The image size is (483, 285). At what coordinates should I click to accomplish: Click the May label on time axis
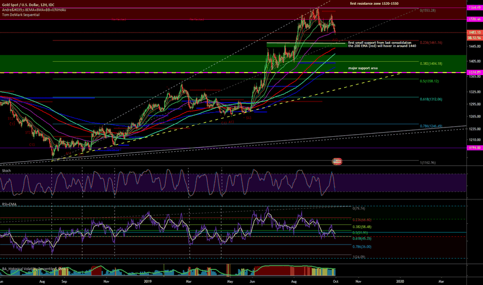[230, 281]
